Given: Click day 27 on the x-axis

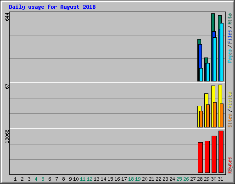Looking at the screenshot, I should (193, 179).
